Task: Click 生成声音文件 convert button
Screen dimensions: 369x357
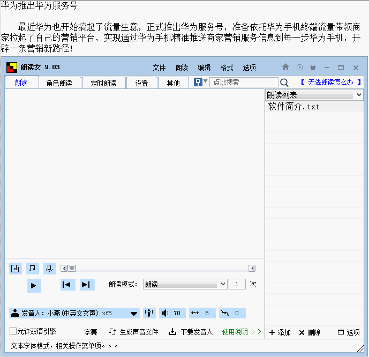Action: click(133, 332)
